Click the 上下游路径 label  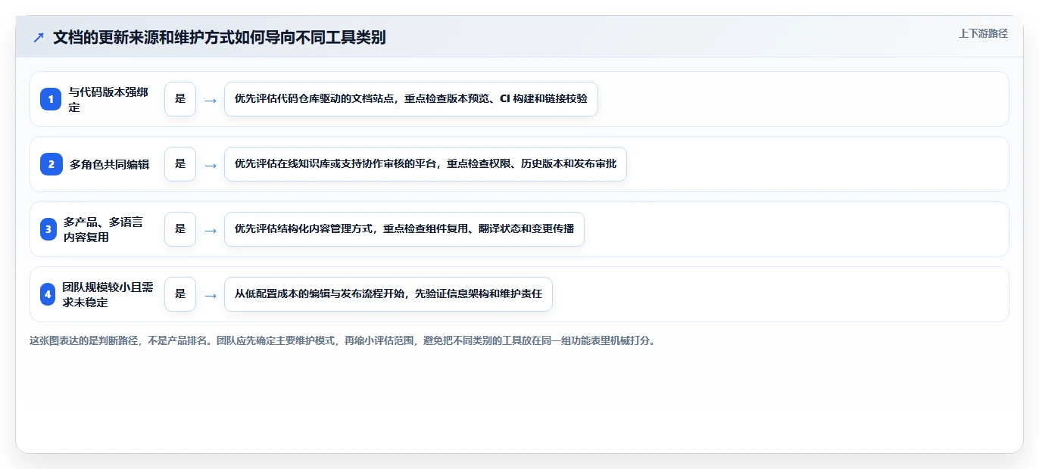983,33
